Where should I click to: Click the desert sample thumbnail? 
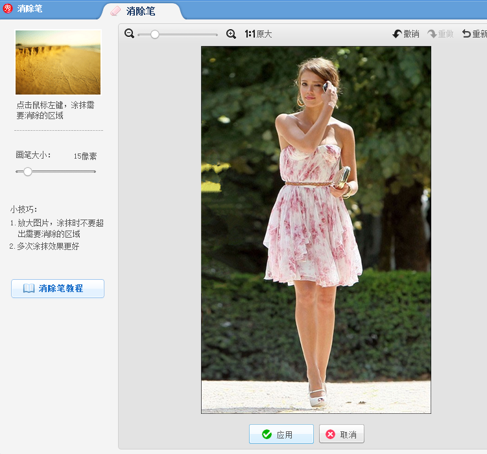click(x=58, y=62)
